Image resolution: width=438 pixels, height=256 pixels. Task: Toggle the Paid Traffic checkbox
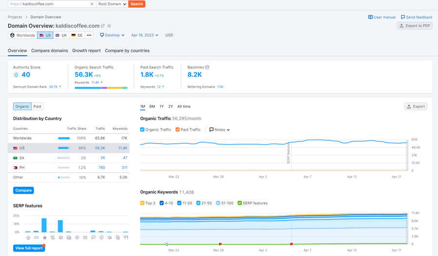click(177, 130)
